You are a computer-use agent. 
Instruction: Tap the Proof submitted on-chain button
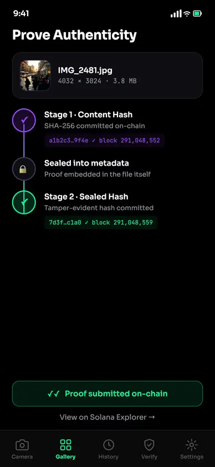(x=107, y=394)
